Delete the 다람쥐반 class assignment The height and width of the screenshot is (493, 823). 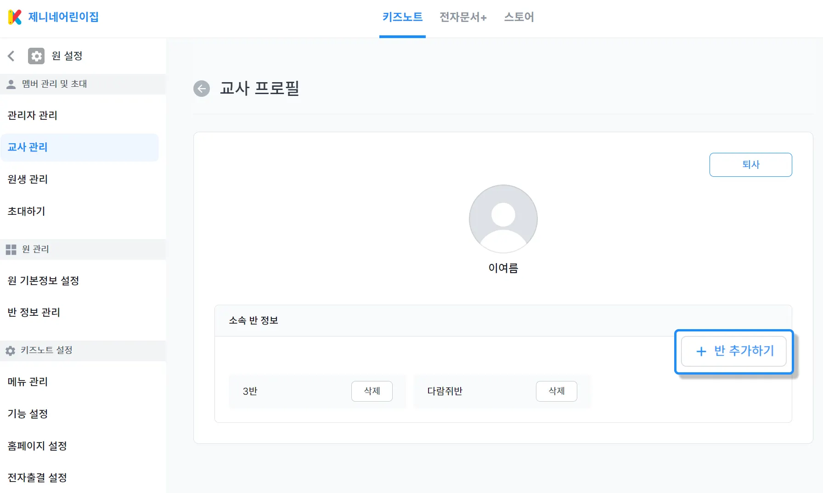[x=556, y=391]
